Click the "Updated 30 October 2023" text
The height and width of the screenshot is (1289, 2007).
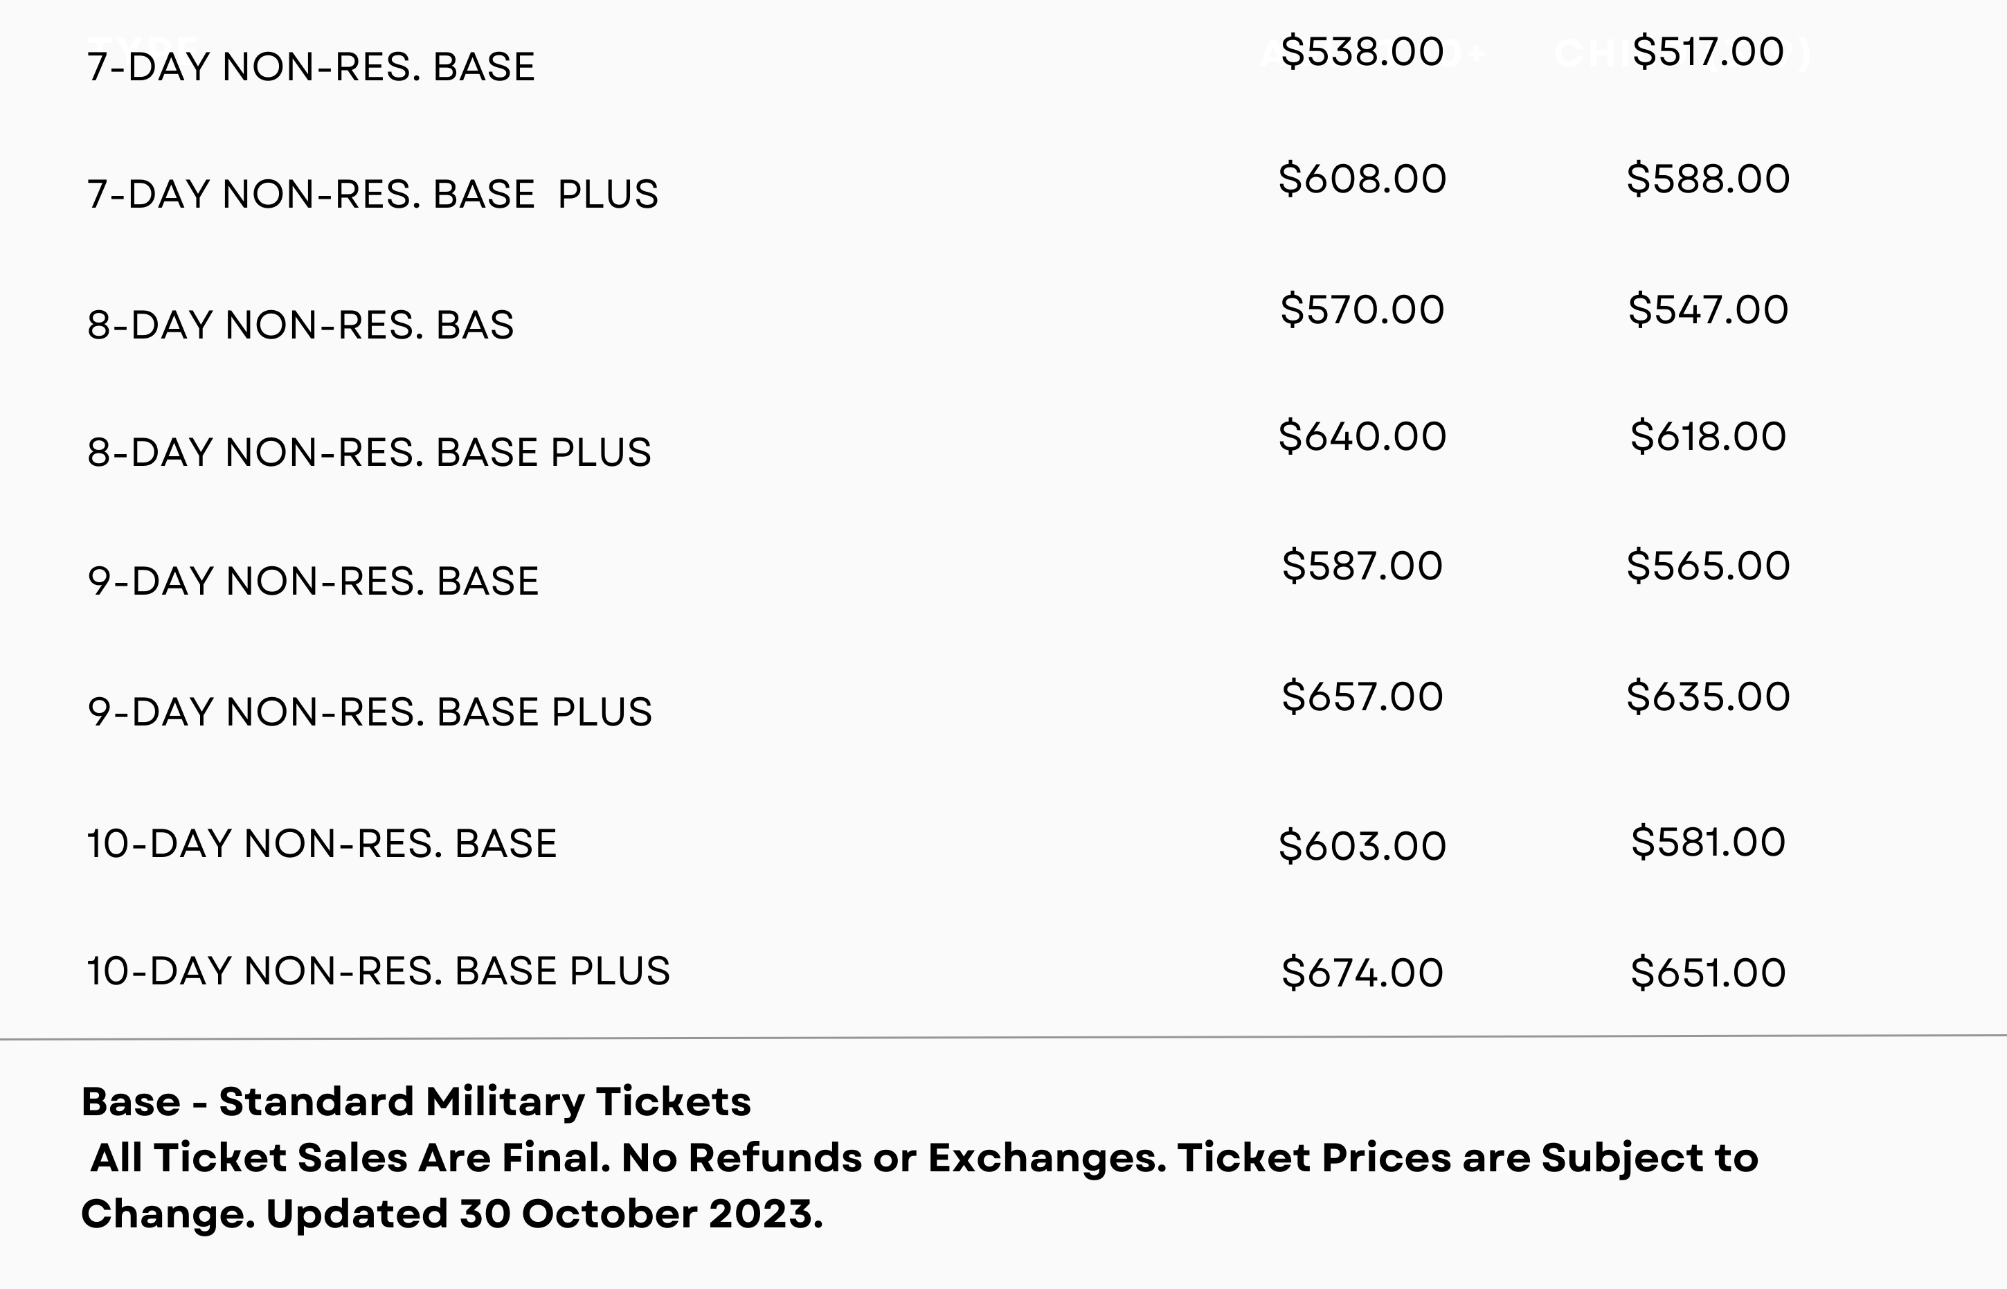point(544,1214)
